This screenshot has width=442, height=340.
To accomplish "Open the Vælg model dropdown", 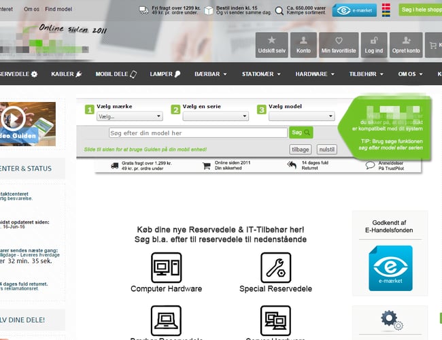I will pyautogui.click(x=302, y=116).
